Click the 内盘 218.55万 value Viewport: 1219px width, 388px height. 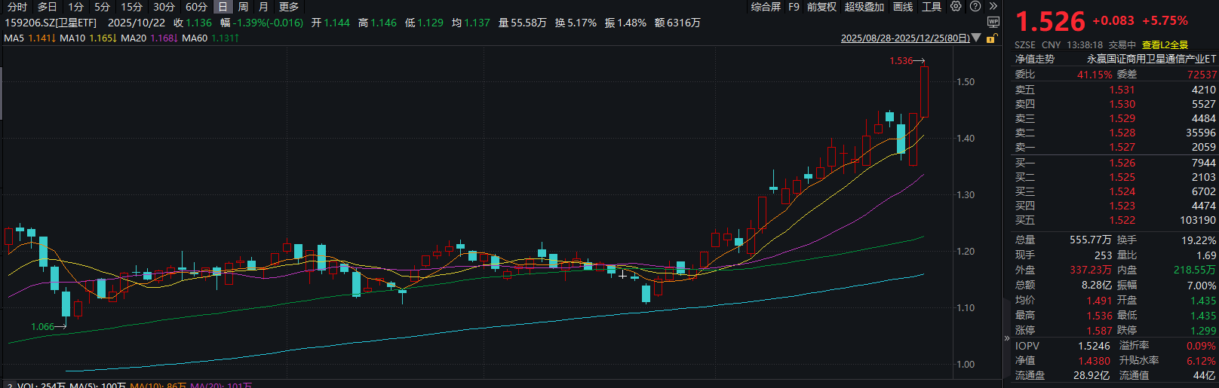(x=1195, y=270)
